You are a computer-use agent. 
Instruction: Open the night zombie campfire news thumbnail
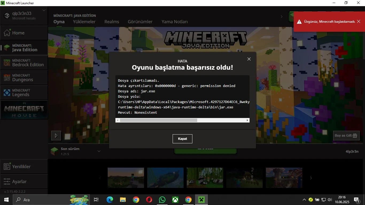244,178
